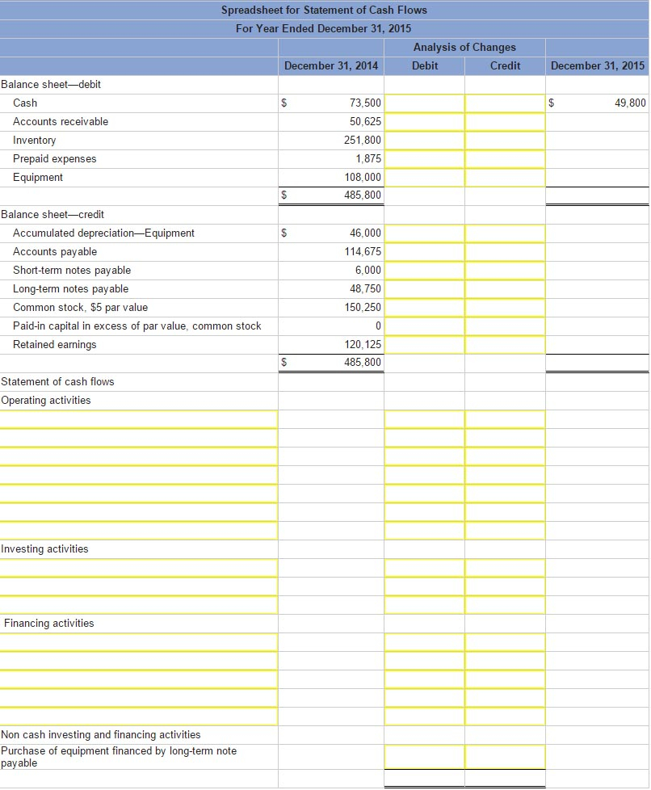The height and width of the screenshot is (790, 651).
Task: Click first Financing activities description field
Action: (139, 642)
